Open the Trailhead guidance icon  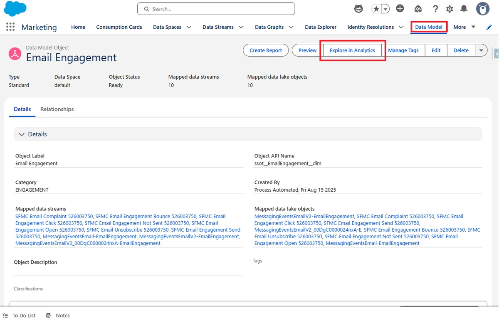pyautogui.click(x=418, y=9)
